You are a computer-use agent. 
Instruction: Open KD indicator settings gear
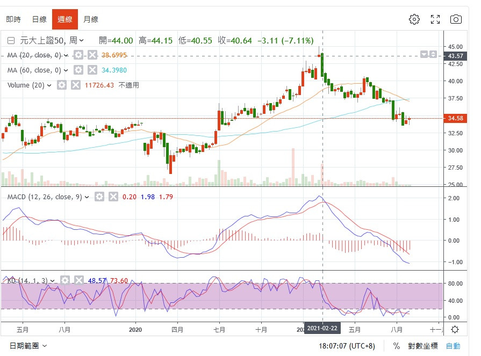click(x=65, y=280)
